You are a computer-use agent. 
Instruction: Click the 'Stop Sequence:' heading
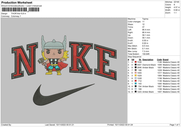point(135,57)
